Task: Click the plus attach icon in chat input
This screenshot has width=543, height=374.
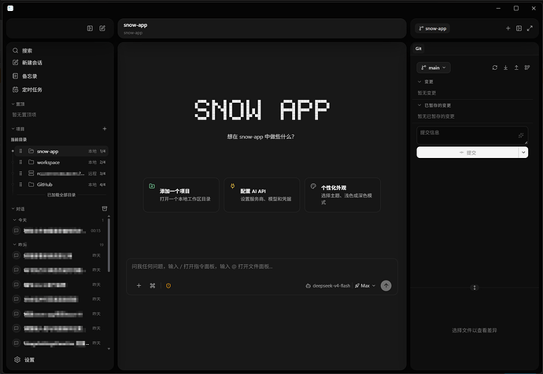Action: point(139,285)
